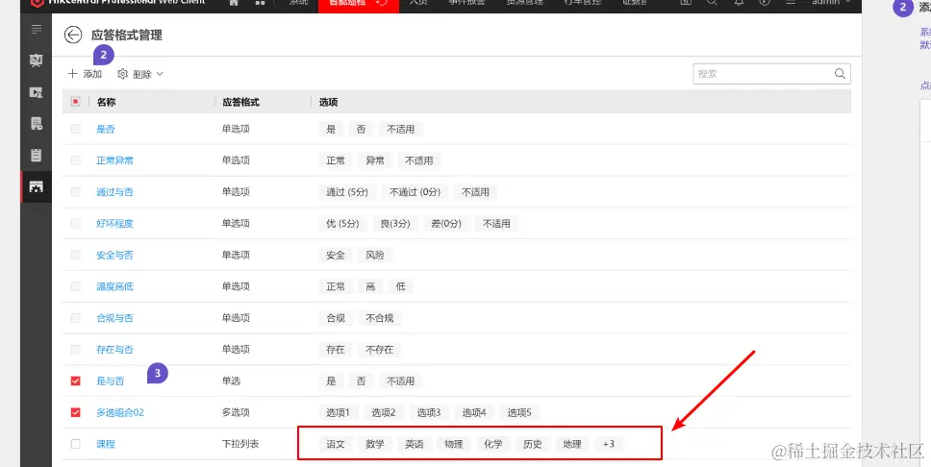
Task: Click the 化学 option tag
Action: click(493, 444)
